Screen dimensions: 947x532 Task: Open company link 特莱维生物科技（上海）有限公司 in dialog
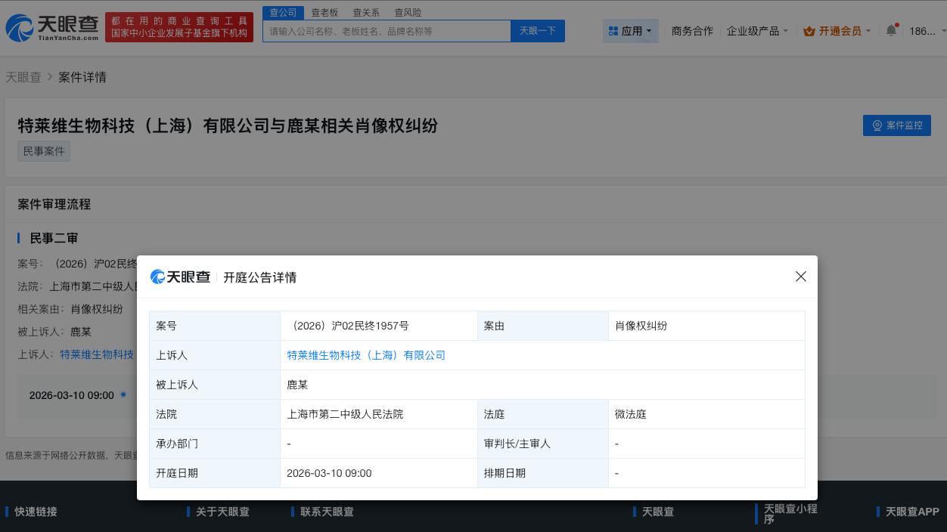point(366,355)
